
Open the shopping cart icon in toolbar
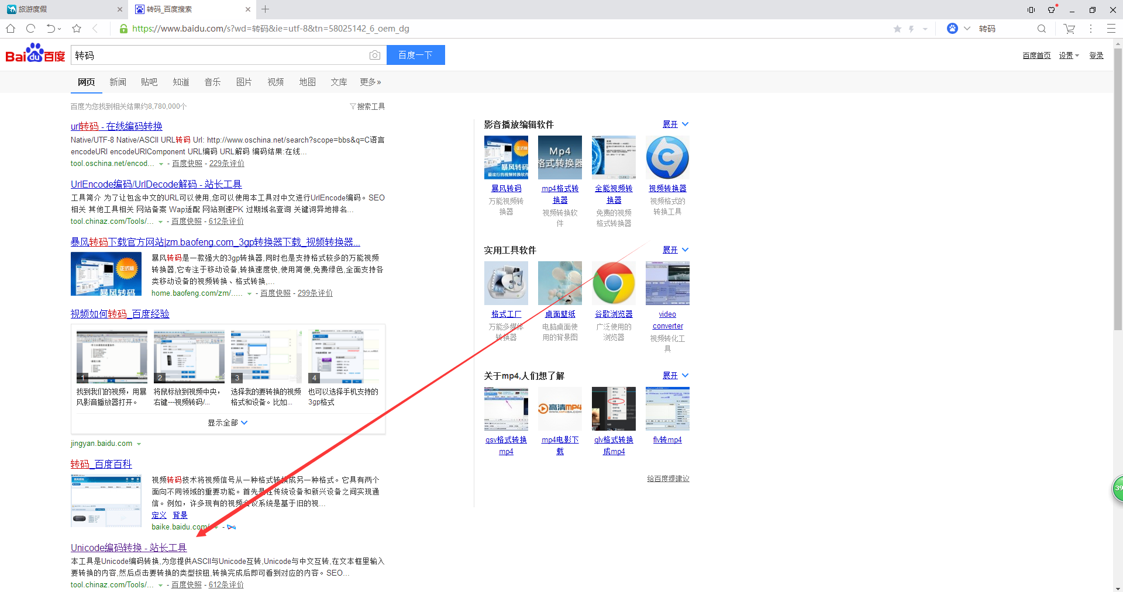click(x=1069, y=29)
